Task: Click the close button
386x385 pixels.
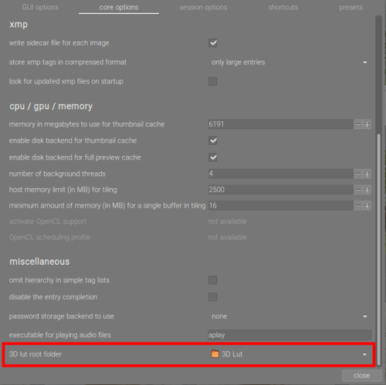Action: point(361,376)
